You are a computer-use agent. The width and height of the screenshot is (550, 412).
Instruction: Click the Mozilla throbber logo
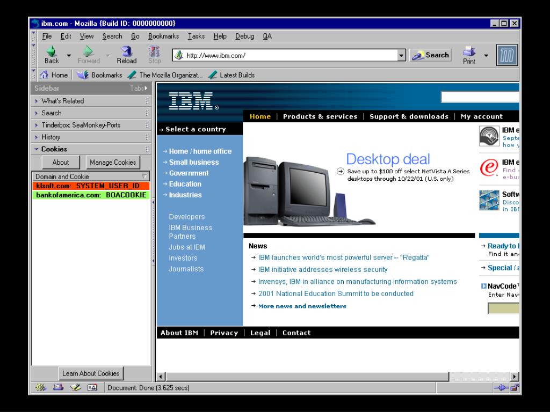tap(507, 55)
